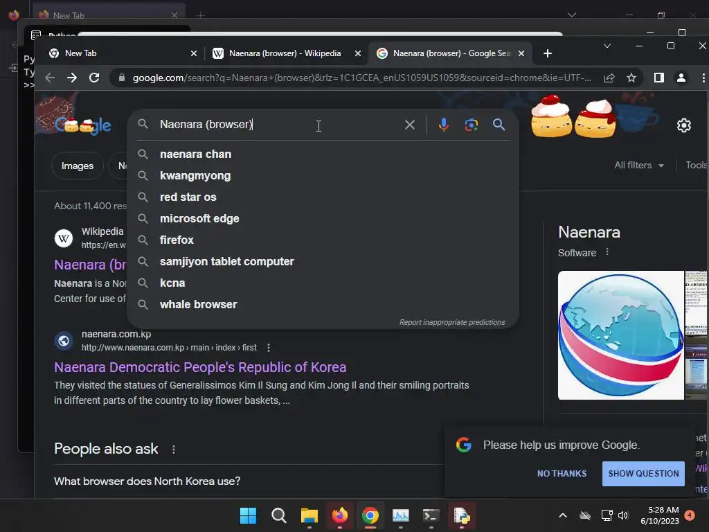The height and width of the screenshot is (532, 709).
Task: Reload the Google search page
Action: pos(94,78)
